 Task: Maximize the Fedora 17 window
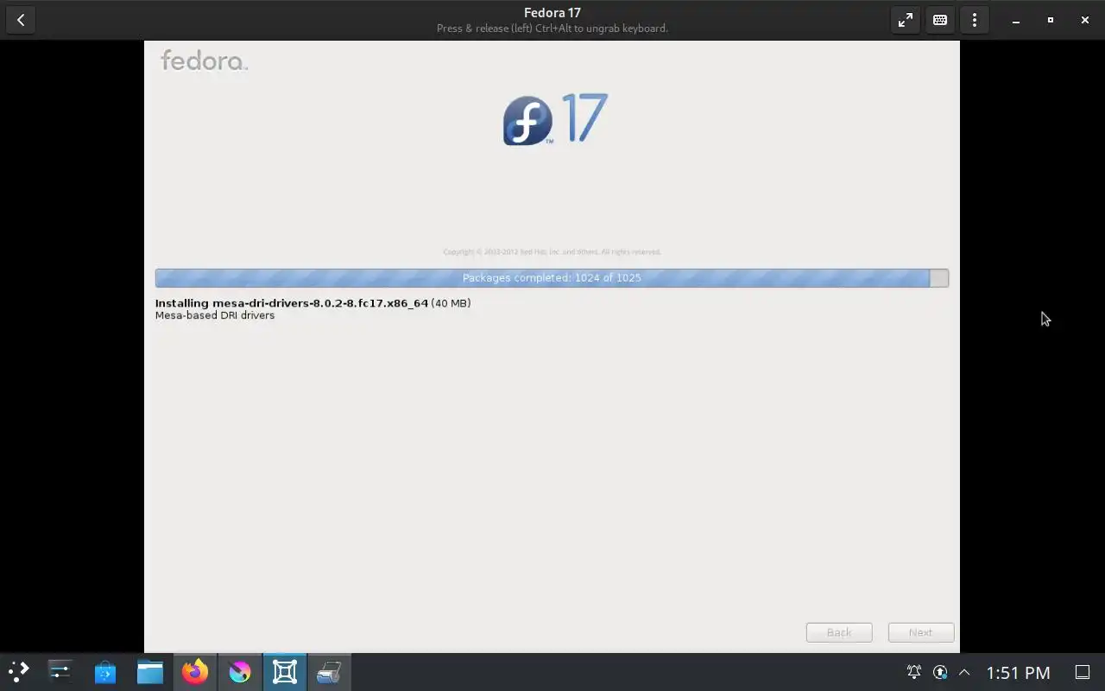click(x=1051, y=20)
